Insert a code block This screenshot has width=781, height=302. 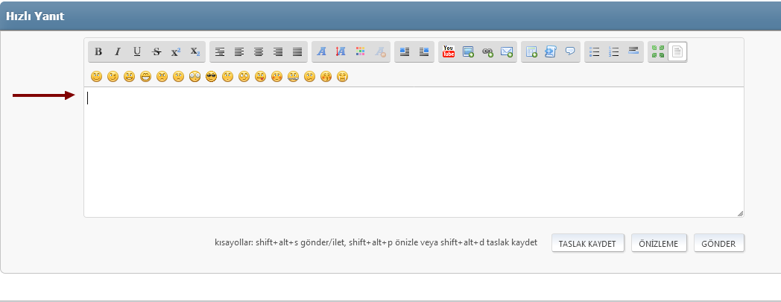(551, 51)
